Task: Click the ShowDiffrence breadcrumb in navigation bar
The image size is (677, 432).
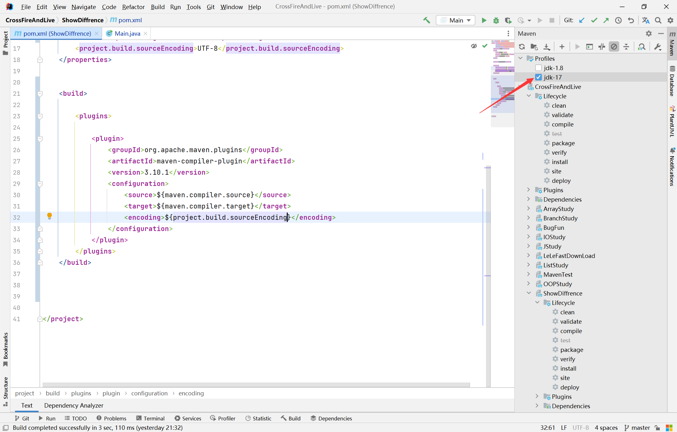Action: (x=83, y=20)
